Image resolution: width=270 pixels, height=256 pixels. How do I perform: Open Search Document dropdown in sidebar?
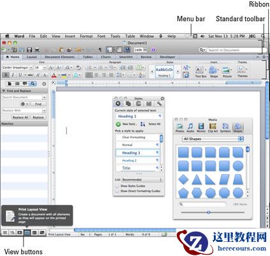pos(44,97)
